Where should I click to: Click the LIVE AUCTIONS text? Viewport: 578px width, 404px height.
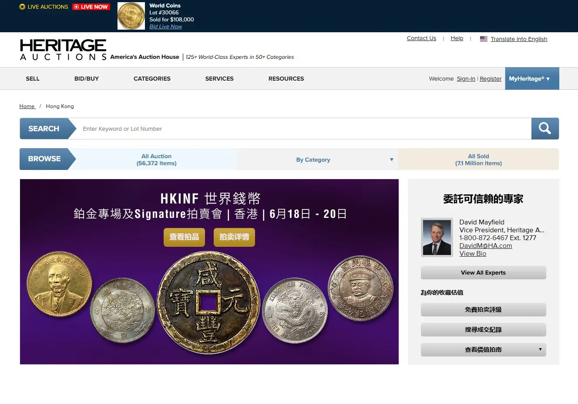point(48,7)
